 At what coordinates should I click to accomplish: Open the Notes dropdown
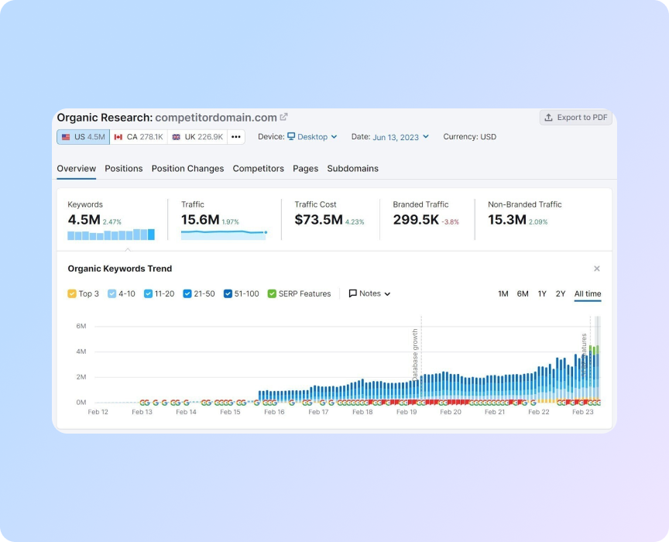tap(369, 293)
